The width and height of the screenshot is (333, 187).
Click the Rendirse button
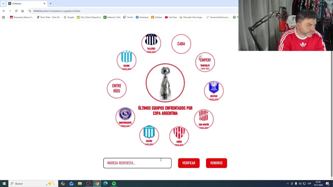pos(216,163)
